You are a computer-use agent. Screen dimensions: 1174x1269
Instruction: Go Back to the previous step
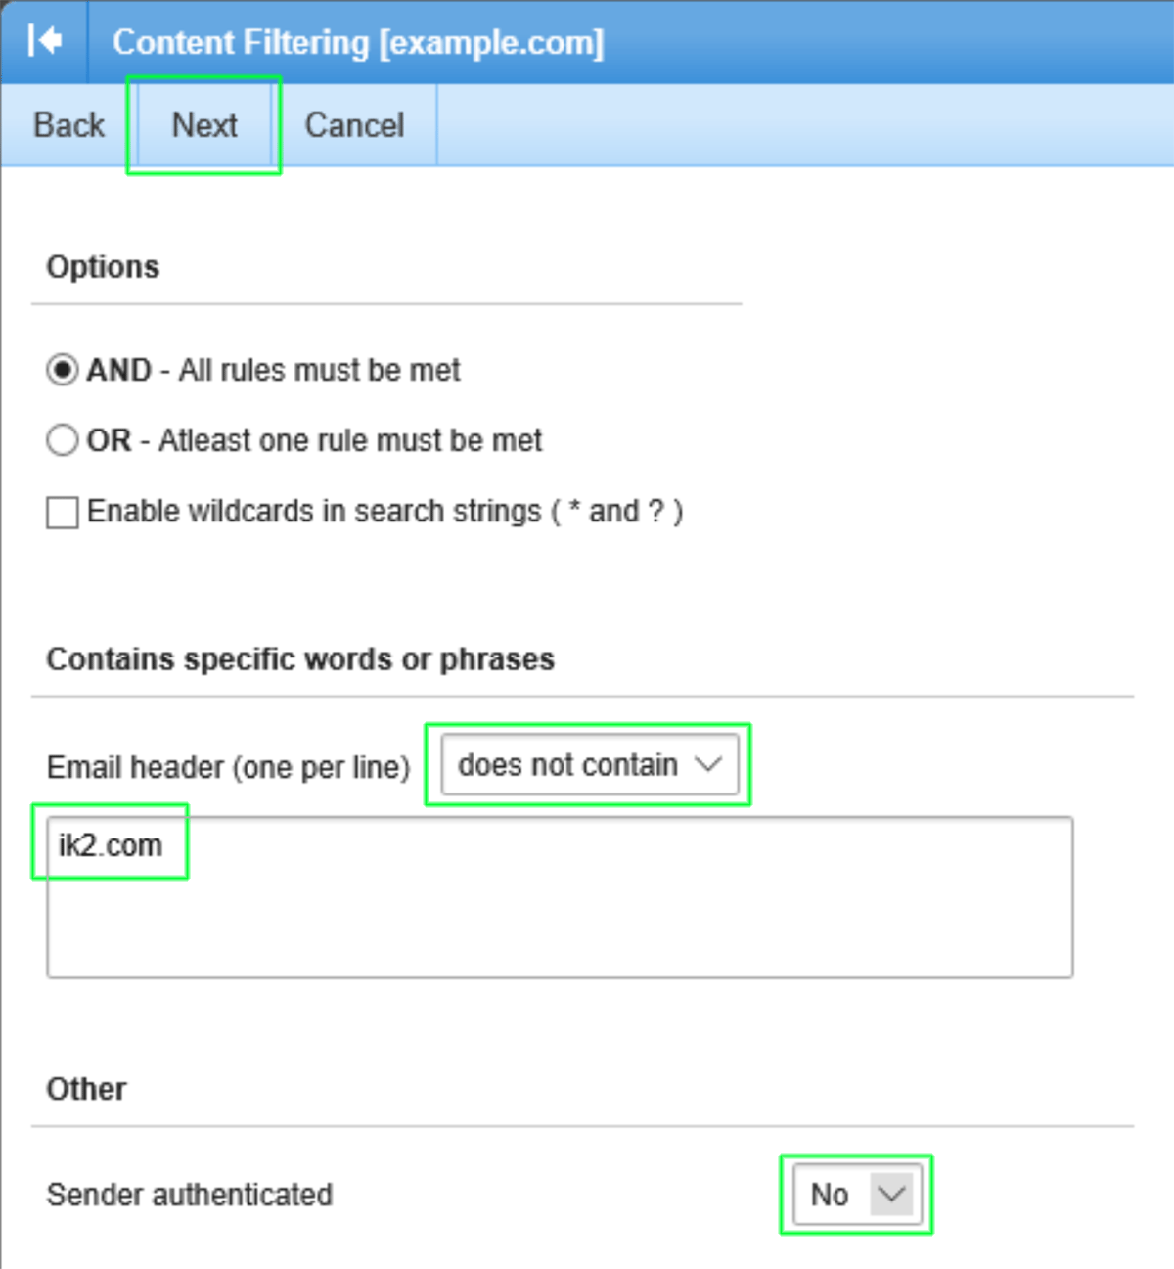68,125
